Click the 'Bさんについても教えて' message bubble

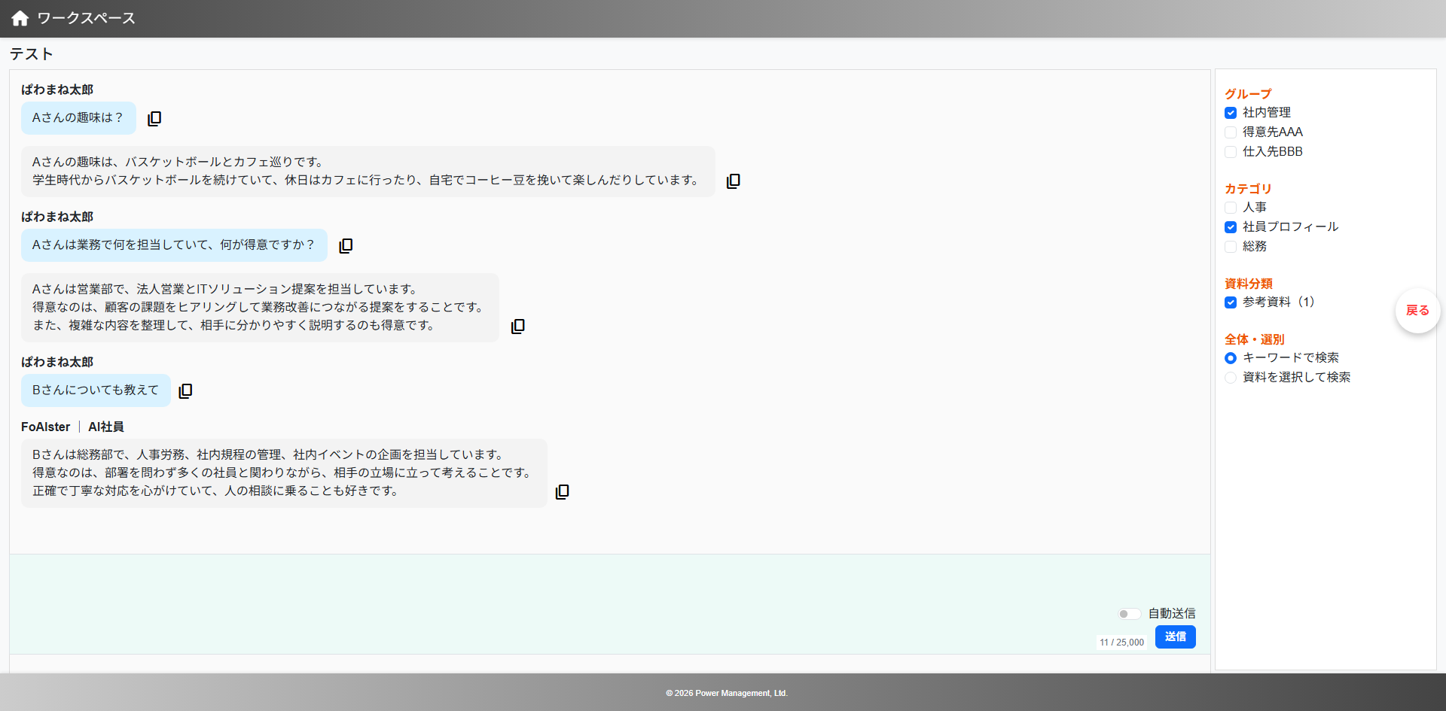[x=96, y=390]
